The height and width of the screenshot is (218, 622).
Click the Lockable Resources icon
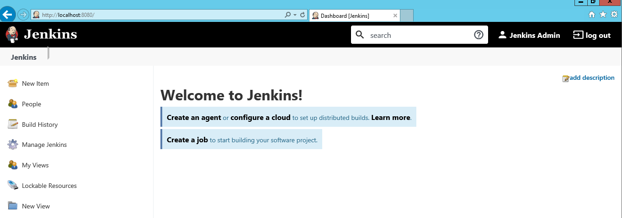(13, 185)
